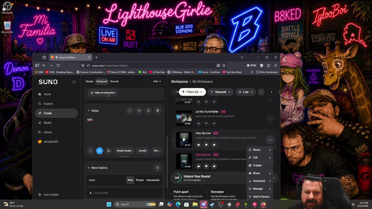Screen dimensions: 372x209
Task: Clear styles with the trash icon
Action: coord(158,111)
